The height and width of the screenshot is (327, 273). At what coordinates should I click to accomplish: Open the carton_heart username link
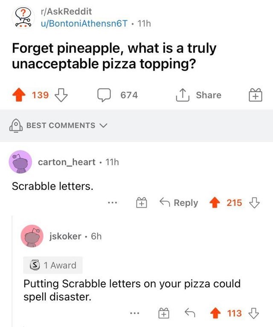67,162
